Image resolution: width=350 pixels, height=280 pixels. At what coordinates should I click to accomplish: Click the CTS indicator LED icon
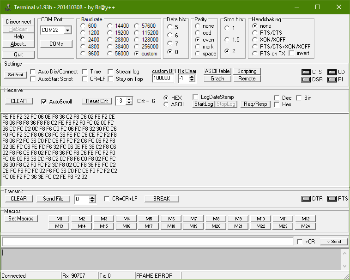tap(306, 72)
